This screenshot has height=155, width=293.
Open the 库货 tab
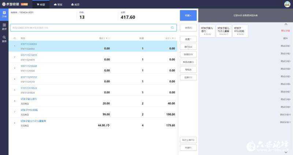click(x=75, y=4)
